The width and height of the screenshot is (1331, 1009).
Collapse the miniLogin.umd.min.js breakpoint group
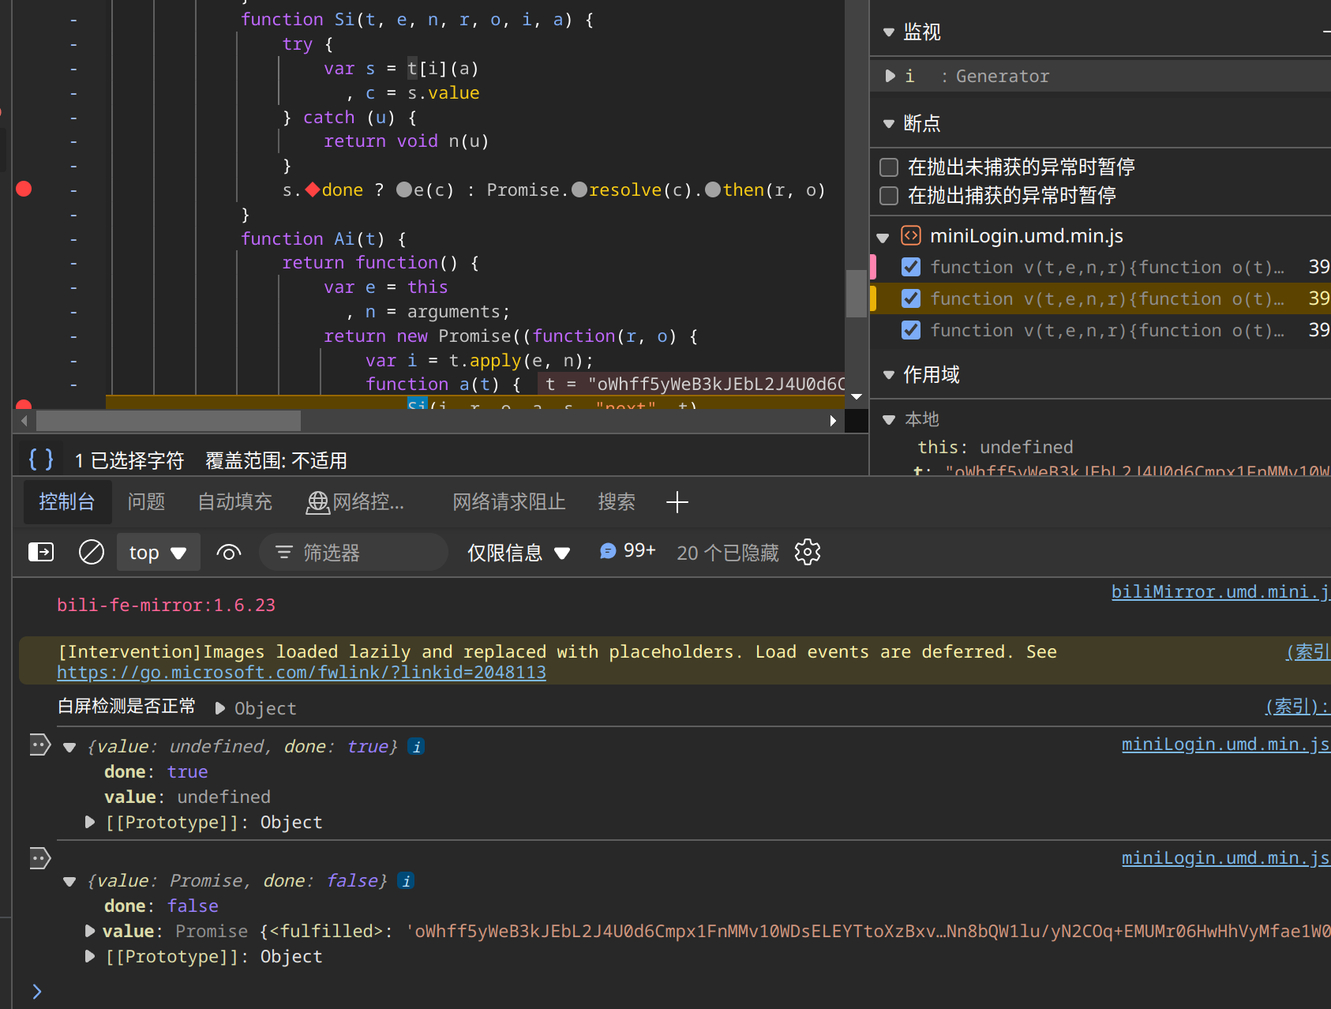[x=883, y=237]
